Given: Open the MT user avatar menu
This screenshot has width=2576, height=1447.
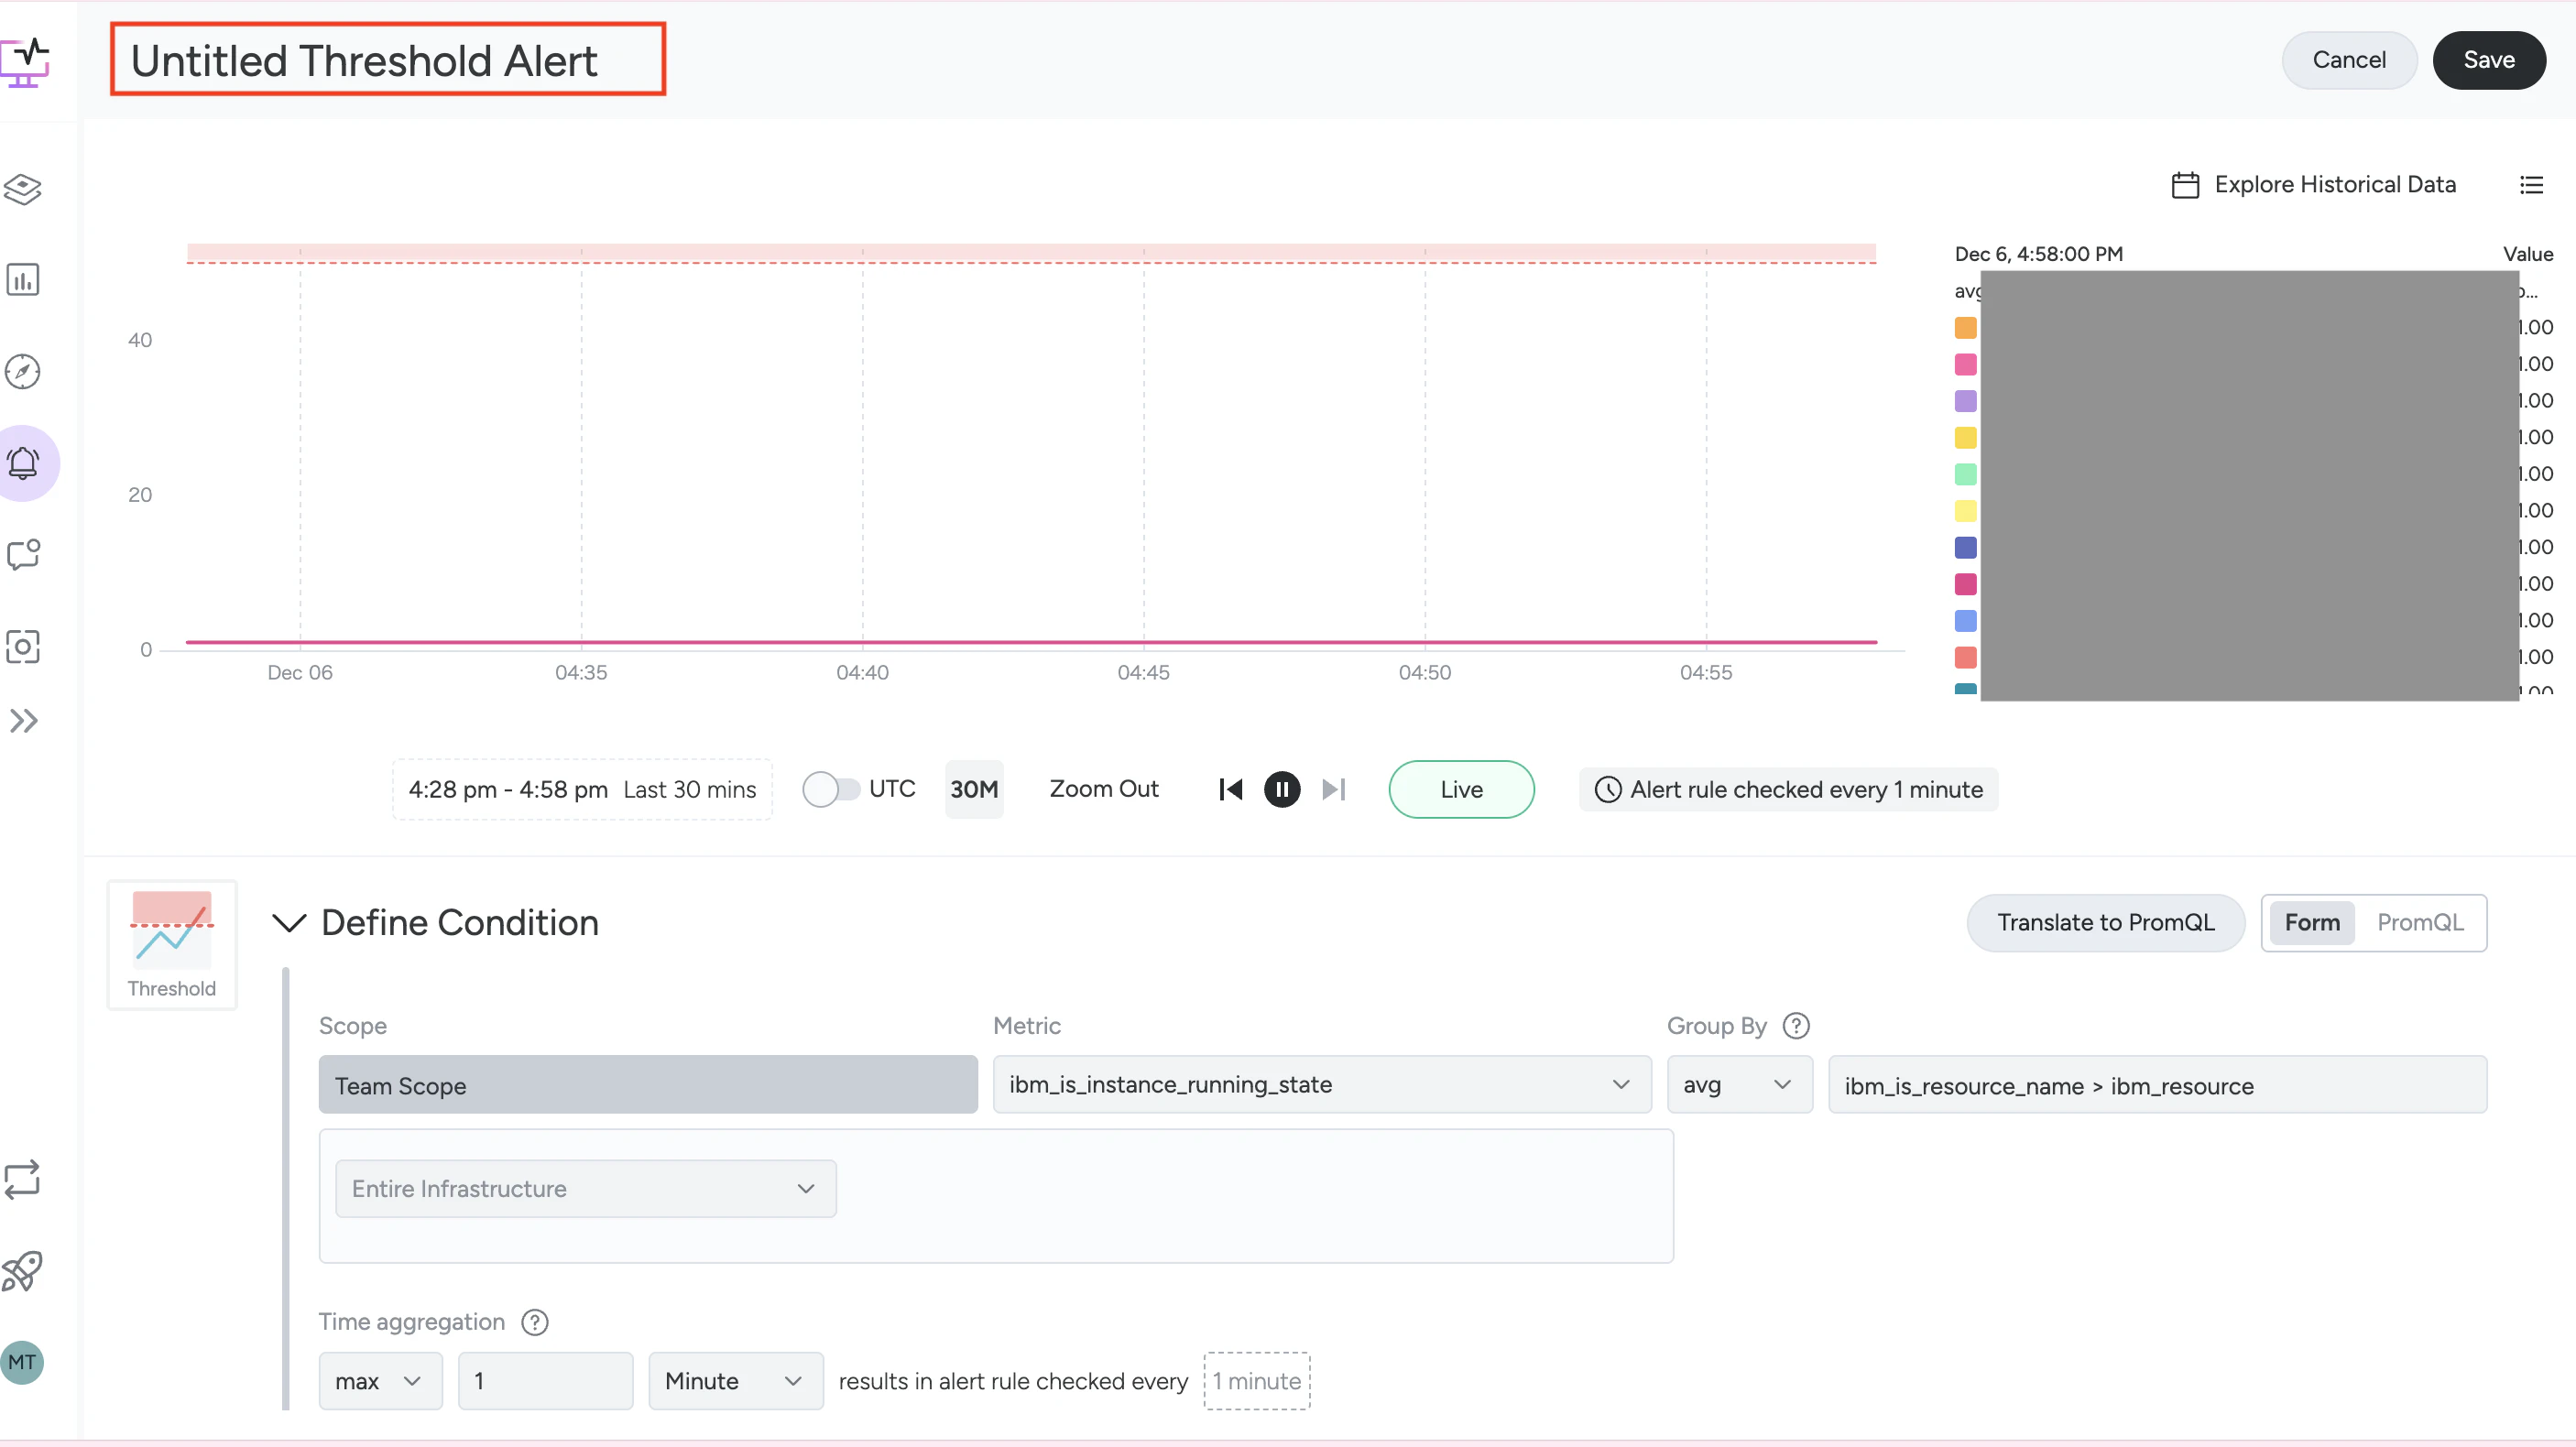Looking at the screenshot, I should click(22, 1362).
